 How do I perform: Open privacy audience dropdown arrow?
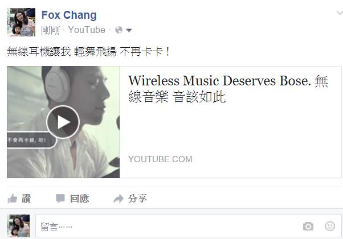tap(129, 30)
